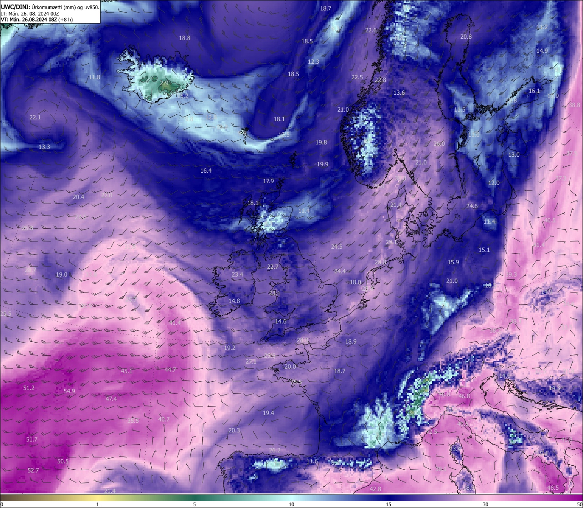
Task: Select the 13.0 value
Action: [514, 155]
